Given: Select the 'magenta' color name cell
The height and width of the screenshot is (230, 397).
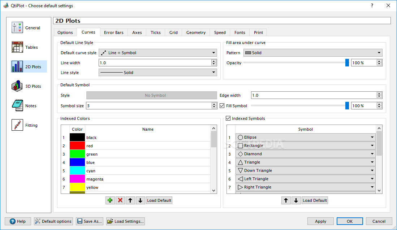Looking at the screenshot, I should 148,179.
